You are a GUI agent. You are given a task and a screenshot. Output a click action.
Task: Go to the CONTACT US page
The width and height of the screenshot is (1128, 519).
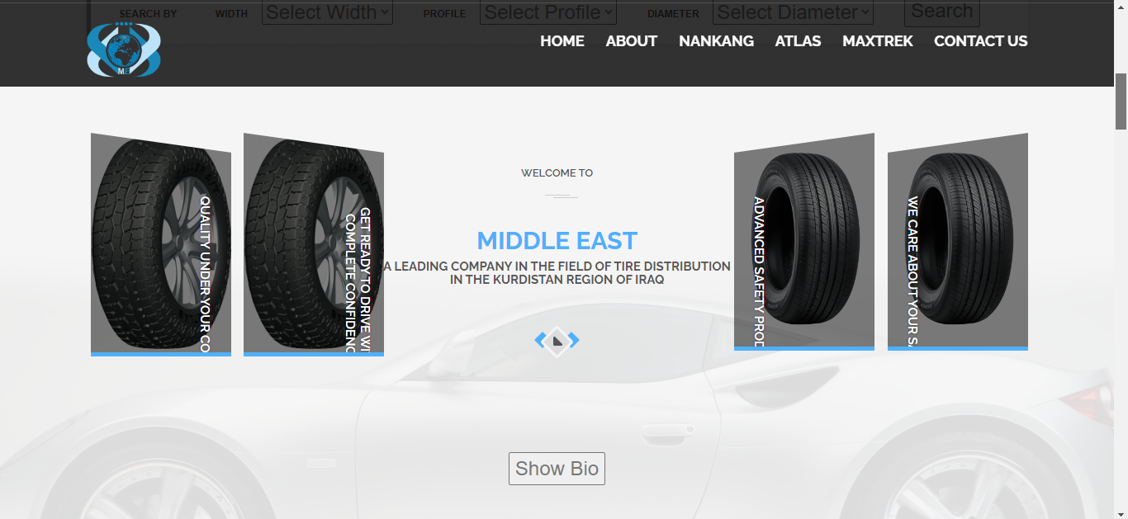pos(981,41)
